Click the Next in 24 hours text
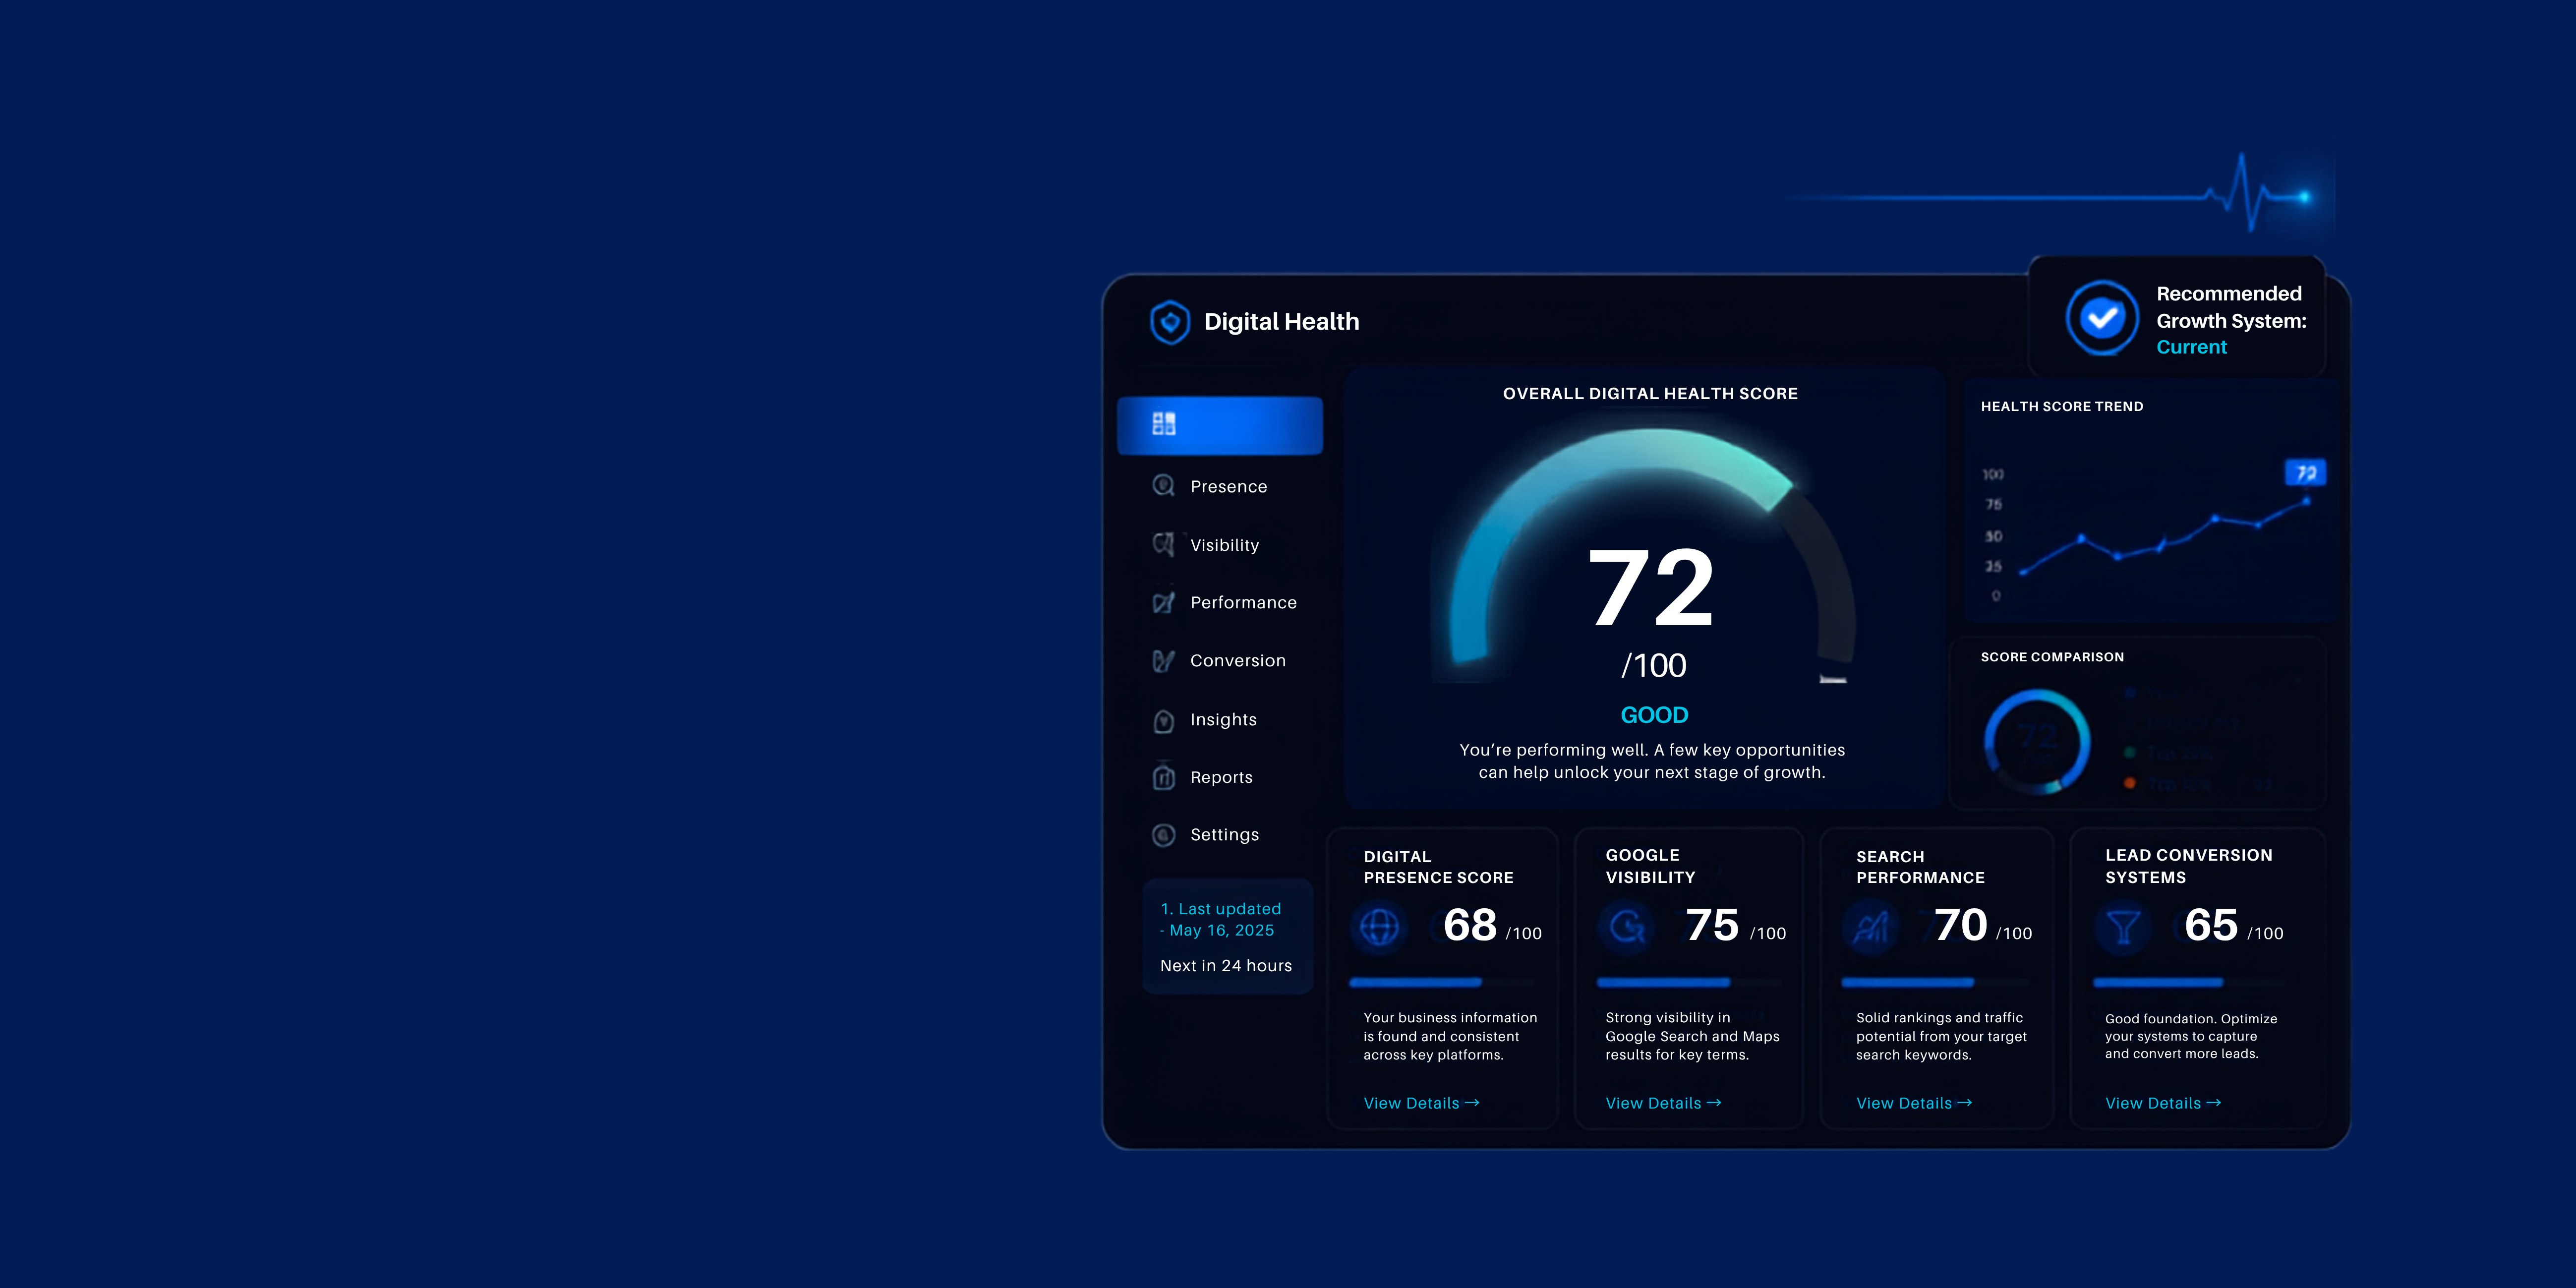The height and width of the screenshot is (1288, 2576). pos(1225,966)
